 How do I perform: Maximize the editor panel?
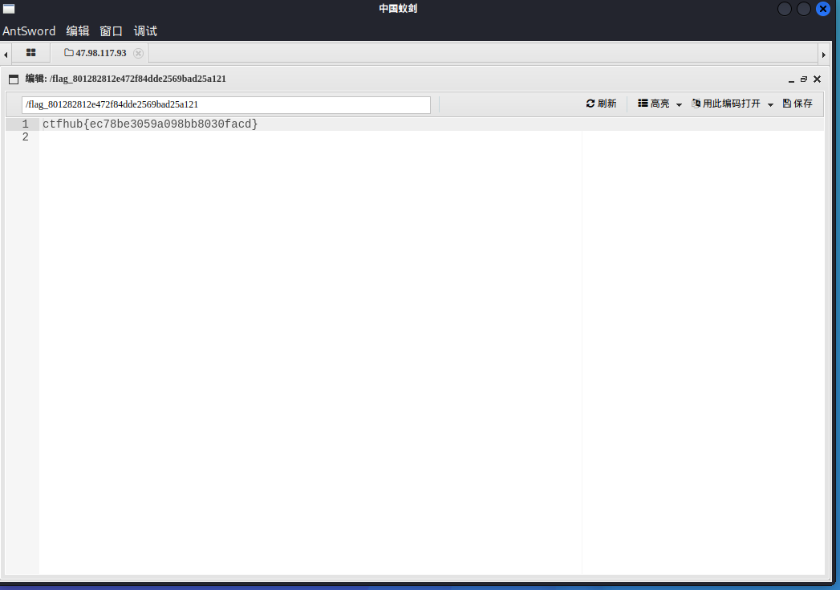tap(804, 79)
